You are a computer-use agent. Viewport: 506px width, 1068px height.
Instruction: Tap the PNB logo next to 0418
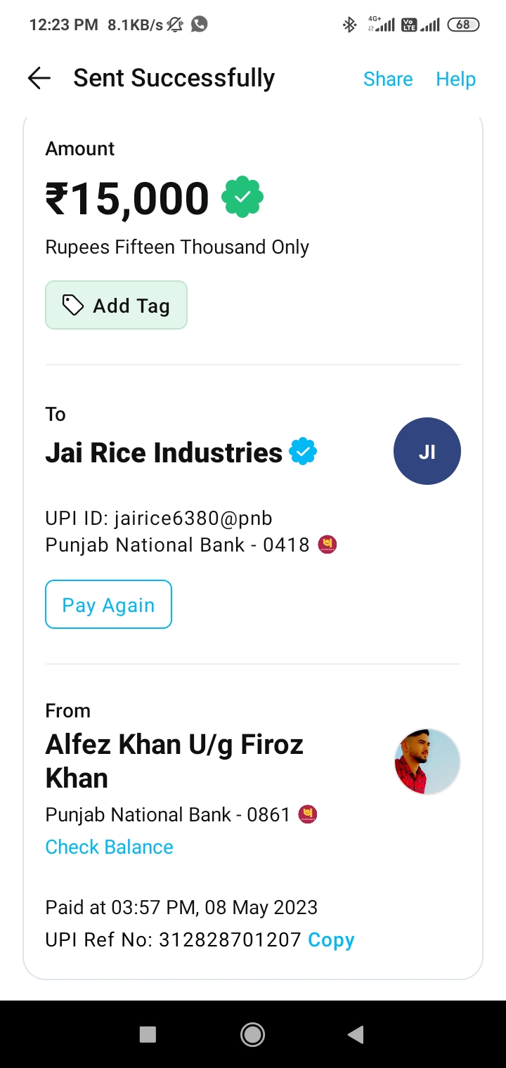pyautogui.click(x=327, y=545)
